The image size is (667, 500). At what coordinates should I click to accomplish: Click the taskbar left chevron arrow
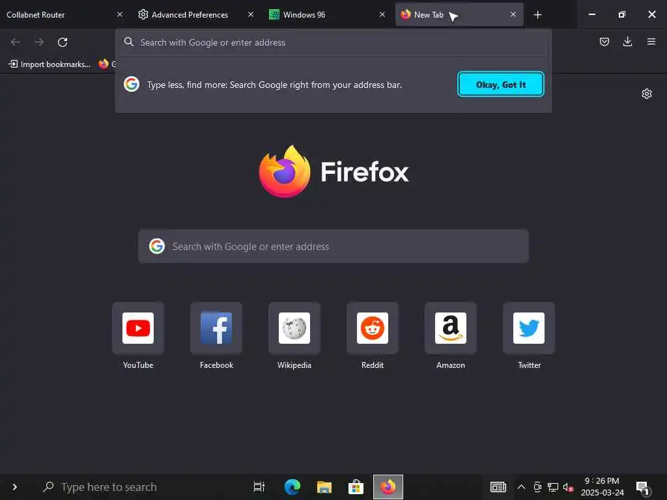(14, 487)
